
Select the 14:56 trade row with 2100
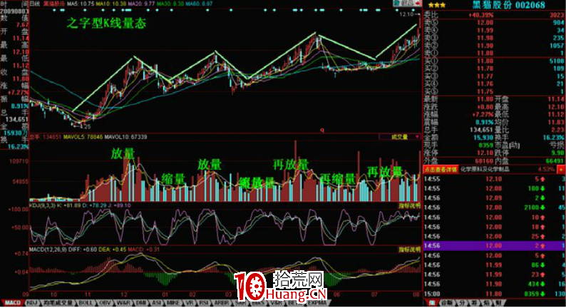click(x=494, y=207)
